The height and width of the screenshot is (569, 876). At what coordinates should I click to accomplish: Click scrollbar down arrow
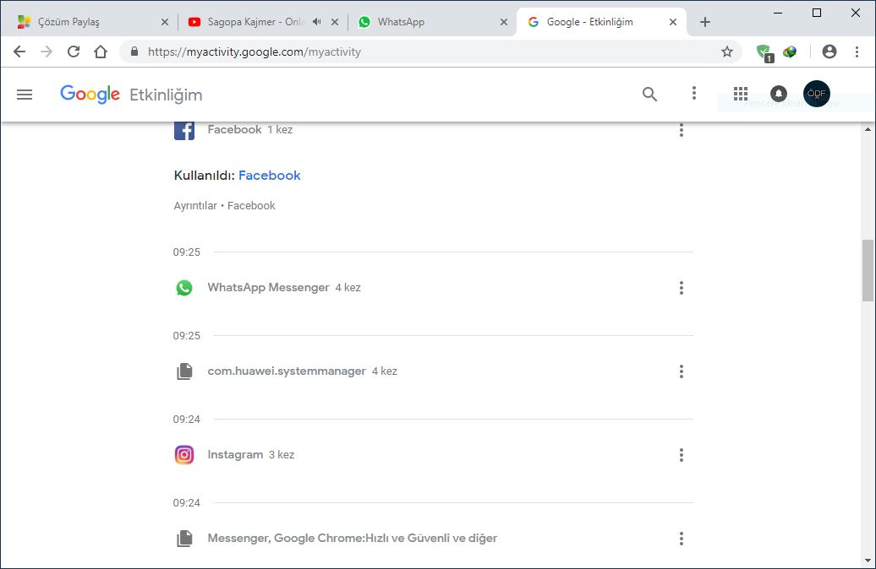click(x=868, y=561)
